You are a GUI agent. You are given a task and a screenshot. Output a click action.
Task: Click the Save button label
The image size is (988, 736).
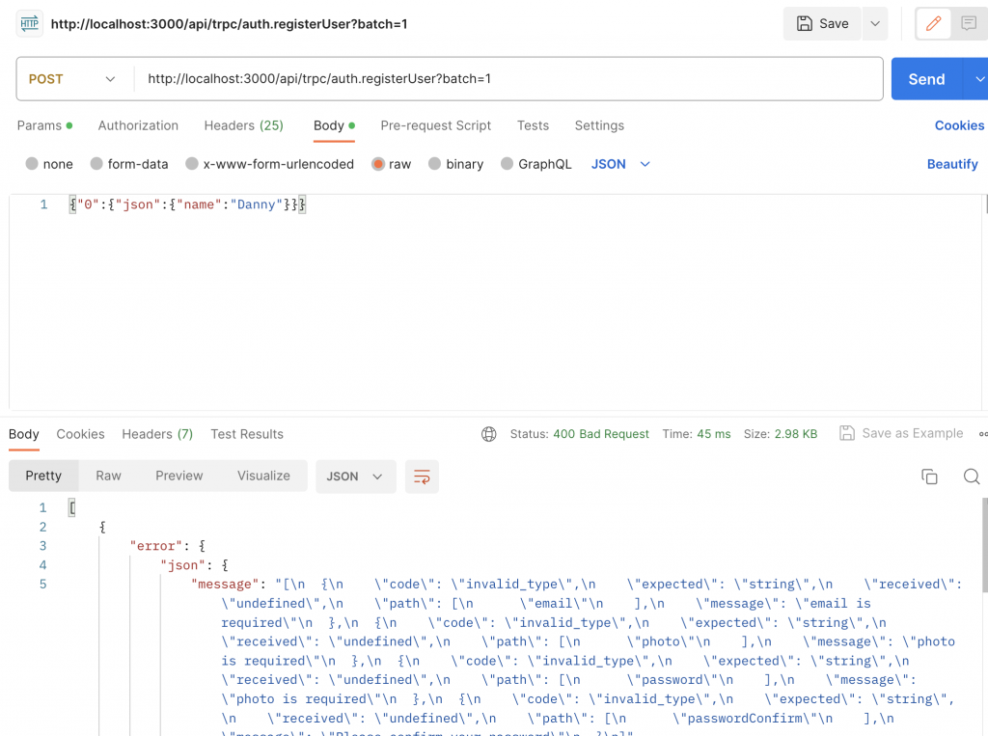(834, 24)
